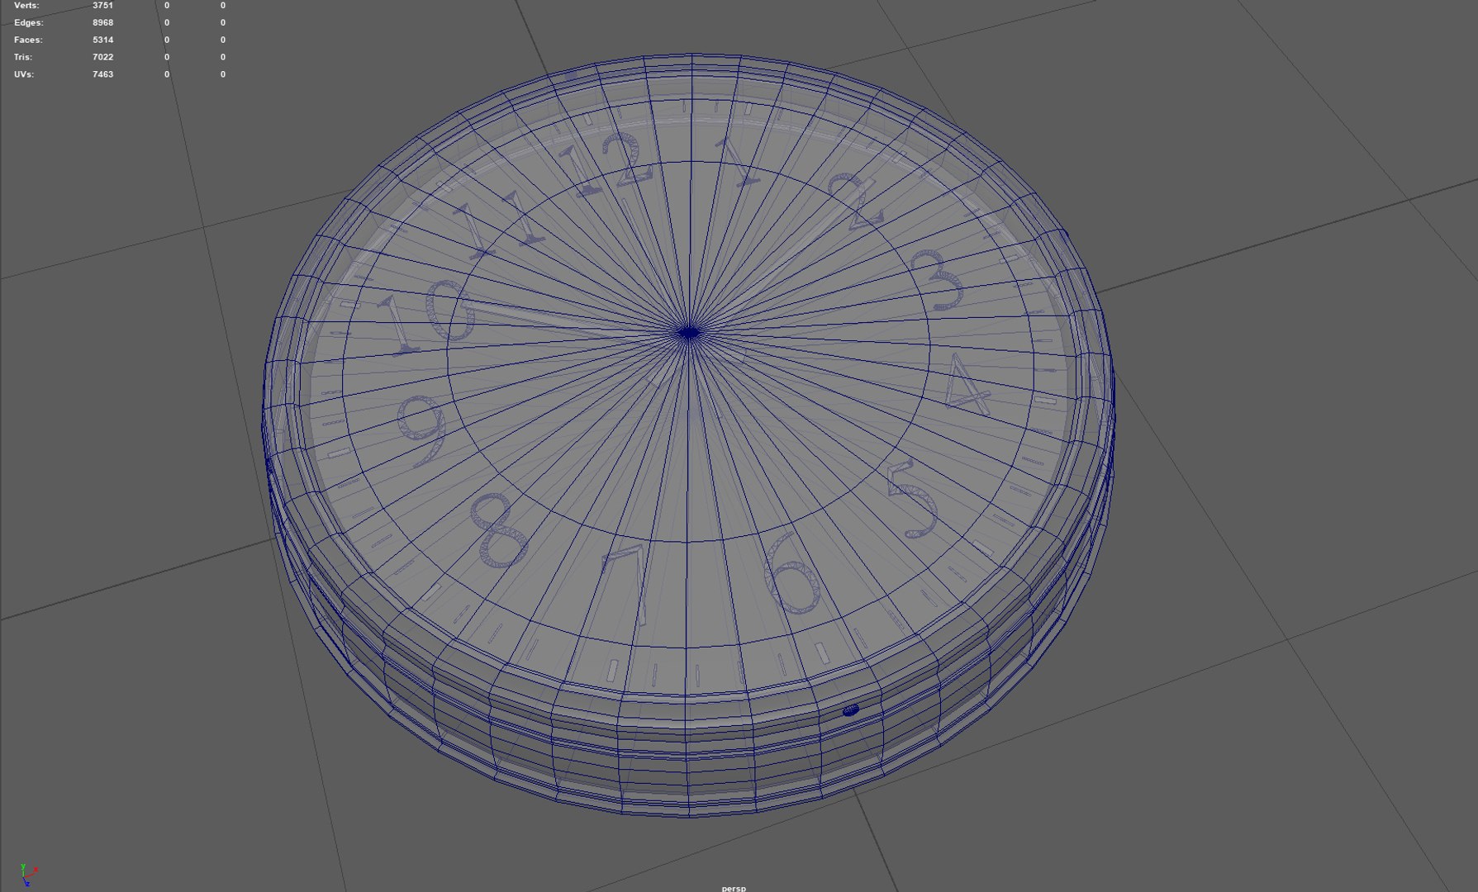Pick the numeral 5 mesh on the clock

pos(912,500)
